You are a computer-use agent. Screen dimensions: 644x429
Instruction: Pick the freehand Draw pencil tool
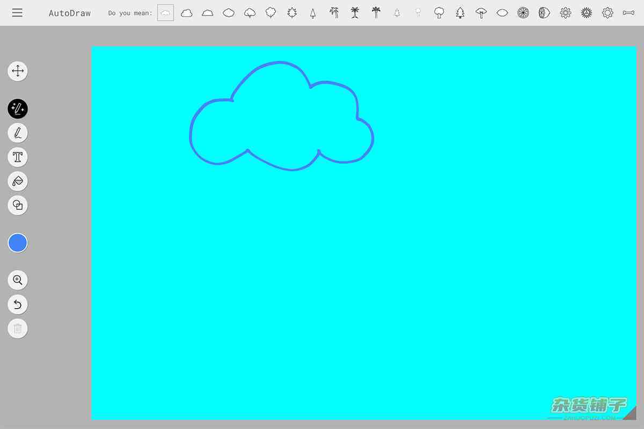18,133
